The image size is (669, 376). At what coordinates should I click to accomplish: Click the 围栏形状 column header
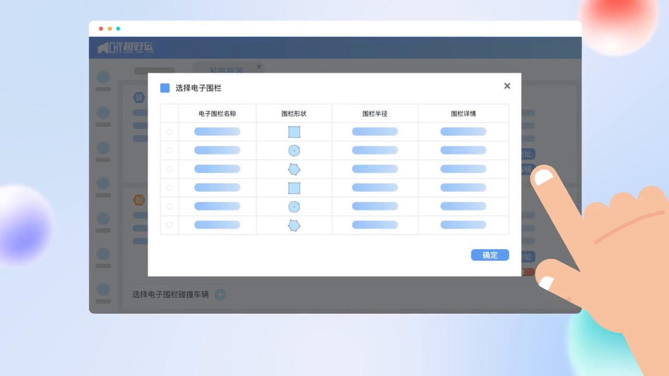(294, 113)
